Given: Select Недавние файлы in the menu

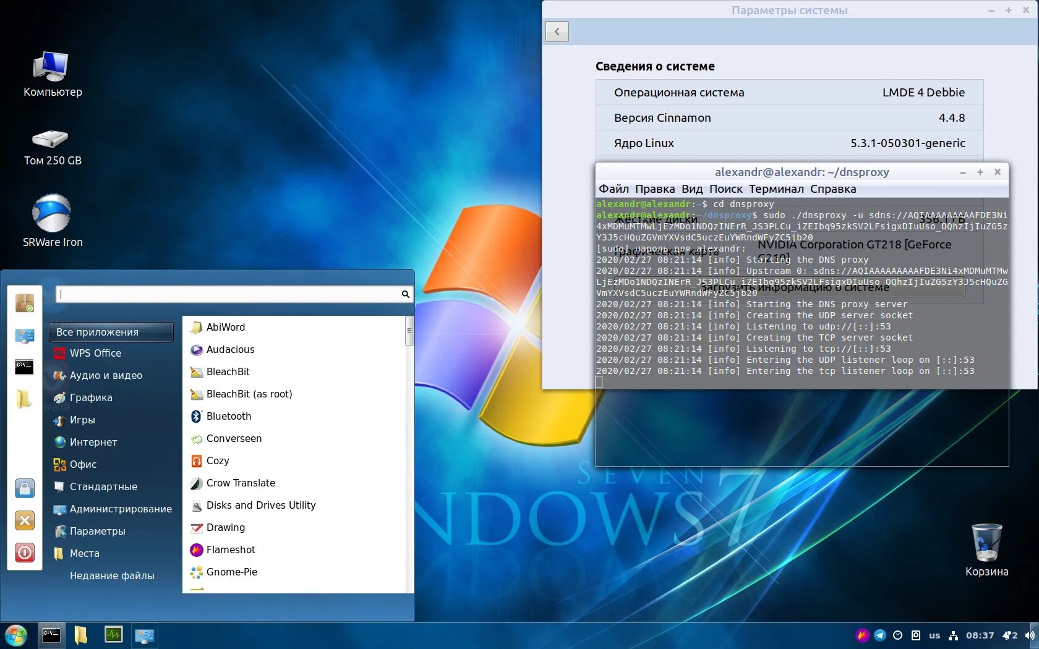Looking at the screenshot, I should [111, 575].
